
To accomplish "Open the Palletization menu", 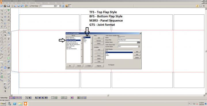I will (45, 3).
